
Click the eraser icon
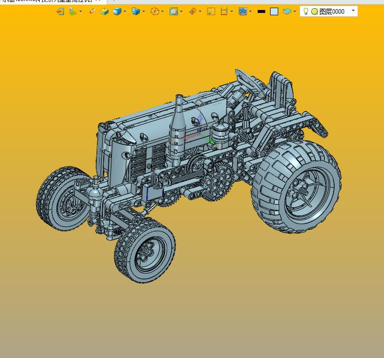92,11
